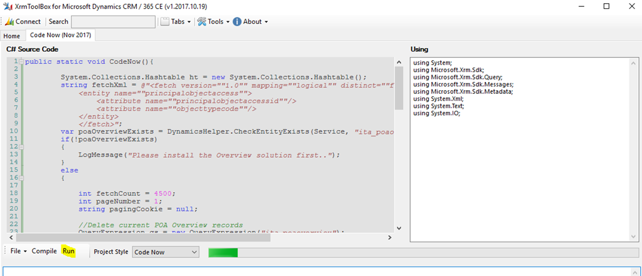Open the About info icon menu
This screenshot has height=276, width=642.
[x=237, y=22]
